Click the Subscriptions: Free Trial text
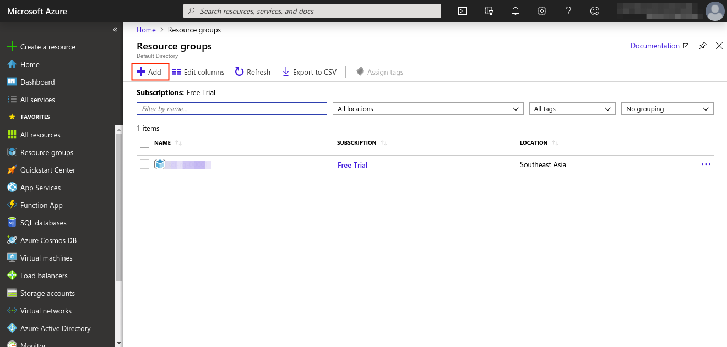Viewport: 727px width, 347px height. [x=176, y=92]
